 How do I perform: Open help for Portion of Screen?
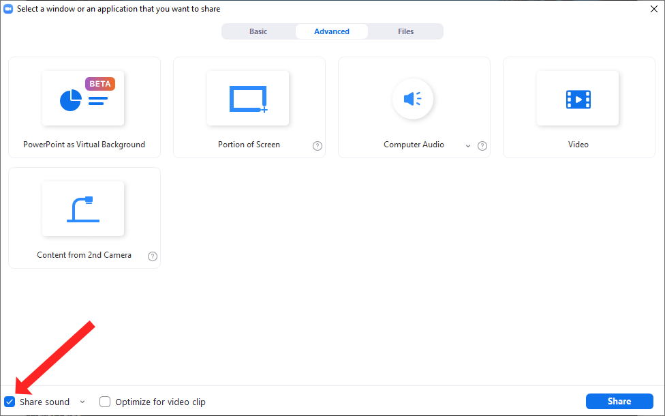(318, 146)
